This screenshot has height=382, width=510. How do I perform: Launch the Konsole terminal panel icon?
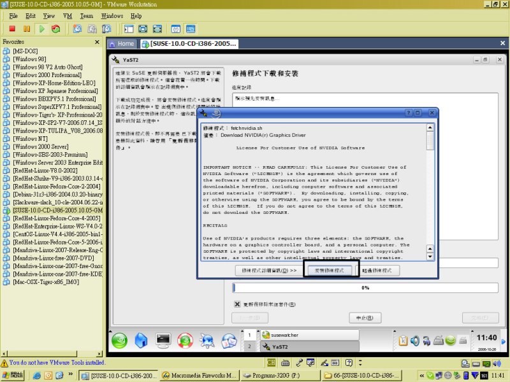[x=163, y=341]
